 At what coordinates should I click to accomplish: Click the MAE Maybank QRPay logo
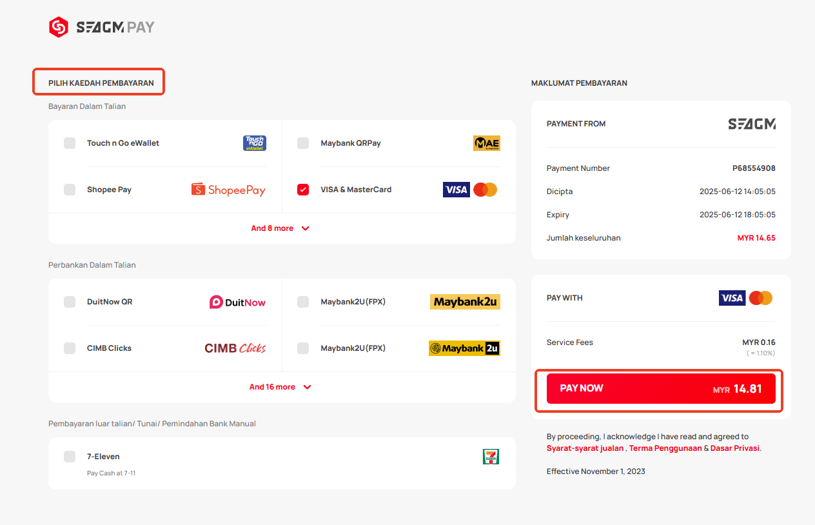486,143
